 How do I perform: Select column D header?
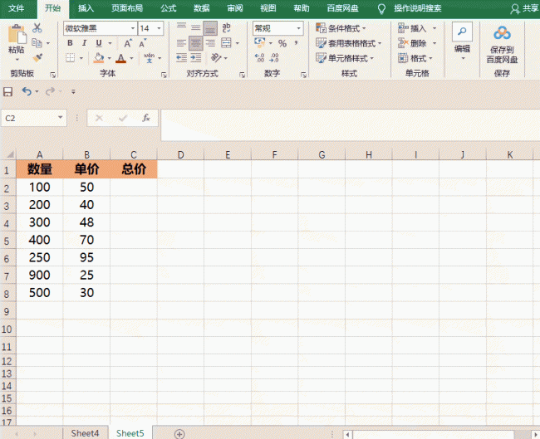180,154
